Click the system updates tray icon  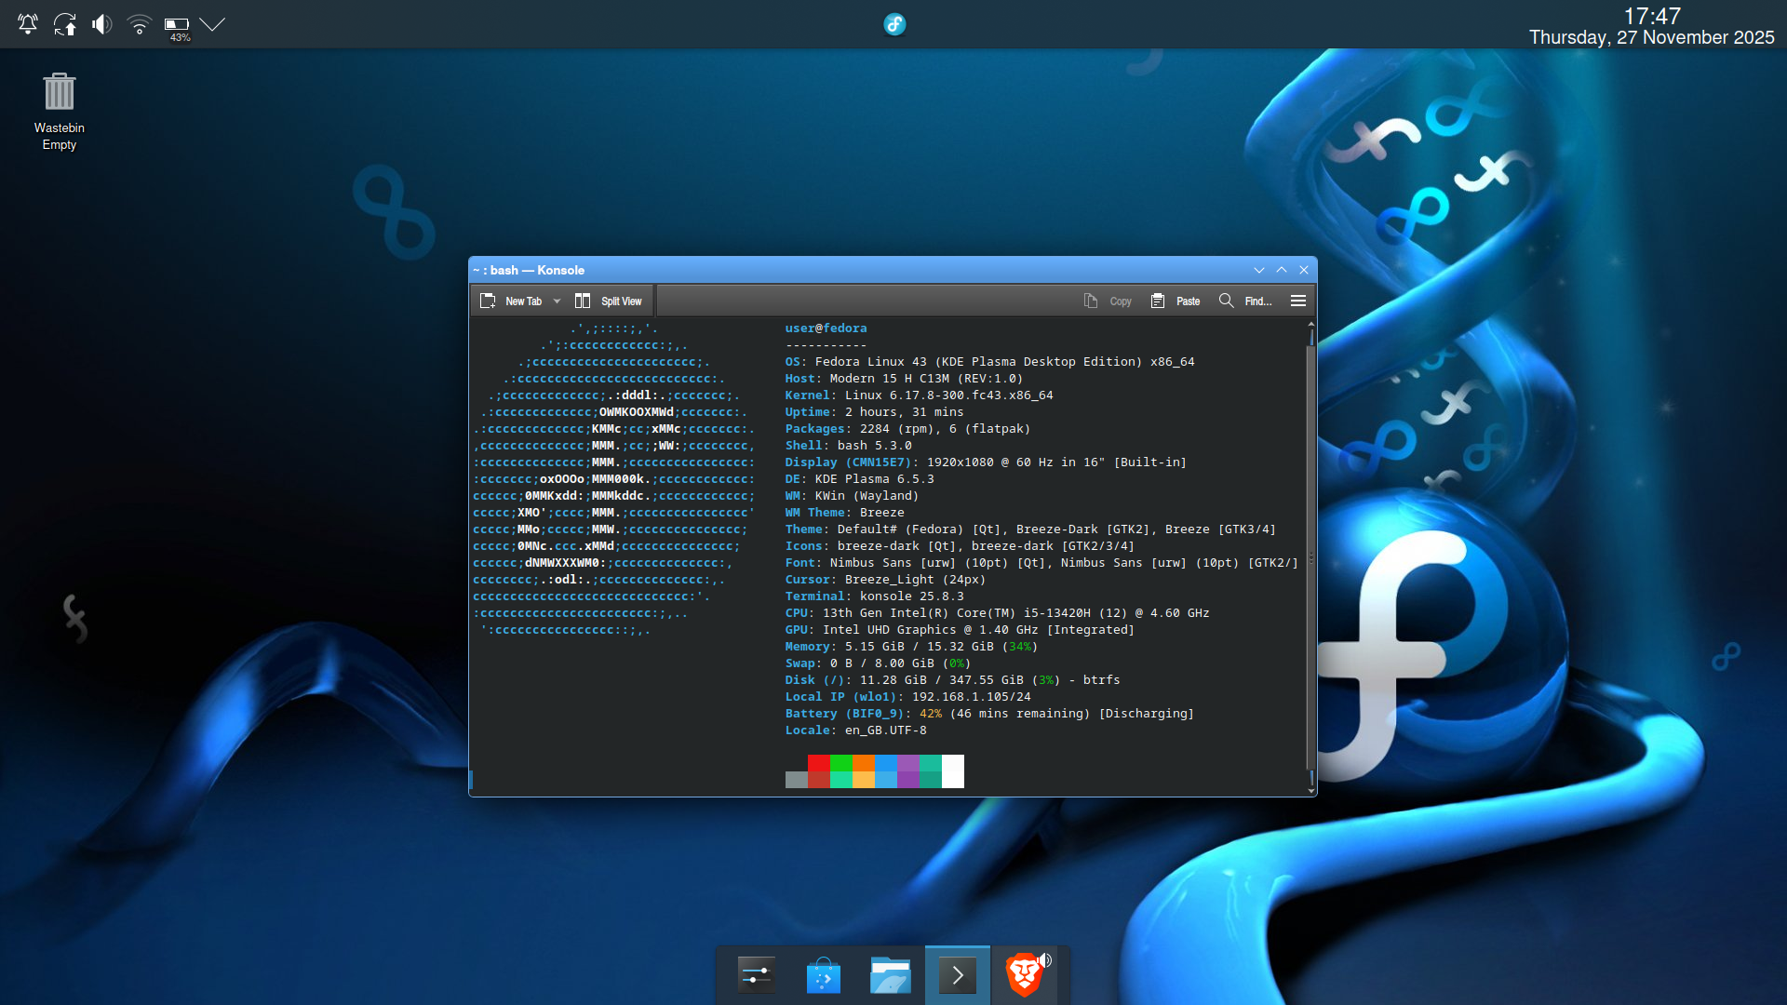65,24
